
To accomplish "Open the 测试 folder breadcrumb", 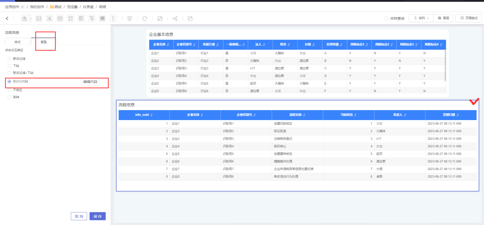I will click(x=56, y=7).
